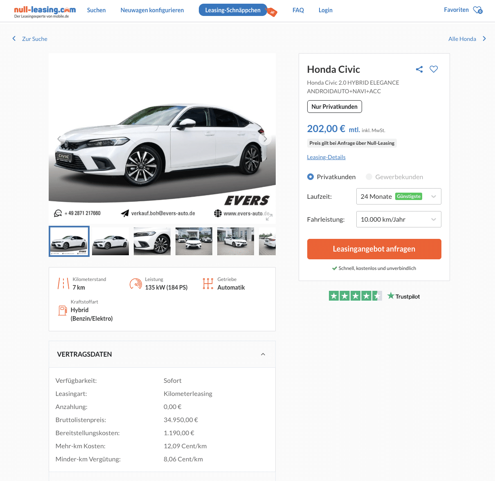The image size is (495, 481).
Task: Click the main Honda Civic photo
Action: click(162, 138)
